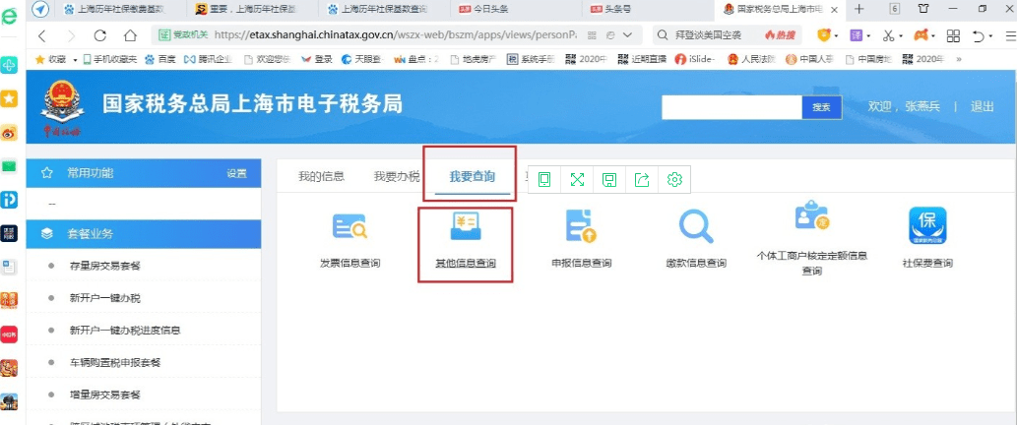Click the green settings gear icon
This screenshot has height=425, width=1017.
[674, 179]
